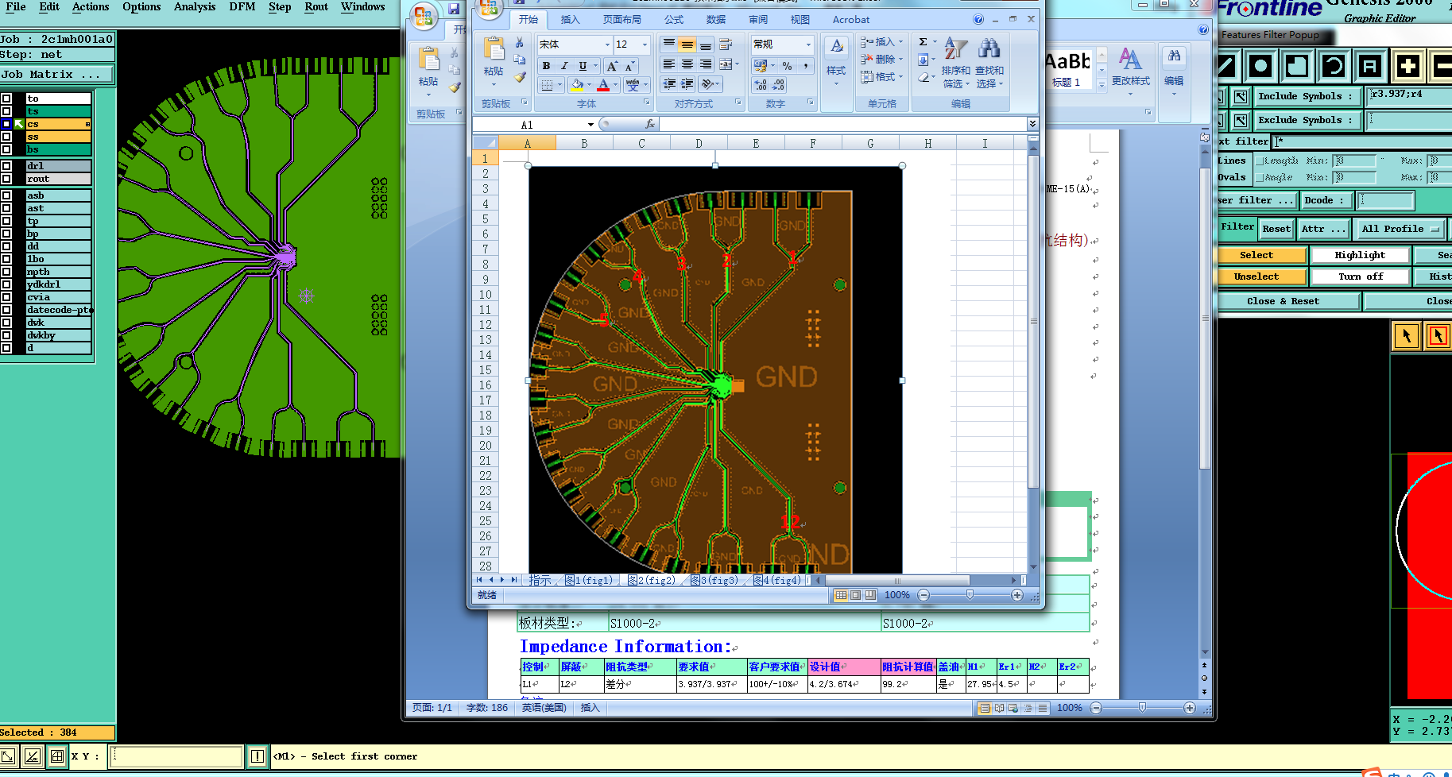Open the All Profile dropdown
The height and width of the screenshot is (777, 1452).
click(1401, 229)
